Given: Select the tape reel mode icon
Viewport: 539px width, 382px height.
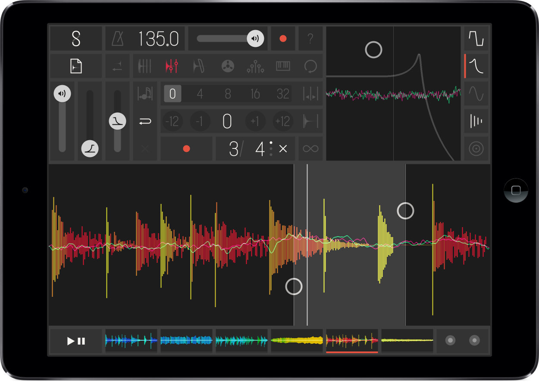Looking at the screenshot, I should point(227,66).
